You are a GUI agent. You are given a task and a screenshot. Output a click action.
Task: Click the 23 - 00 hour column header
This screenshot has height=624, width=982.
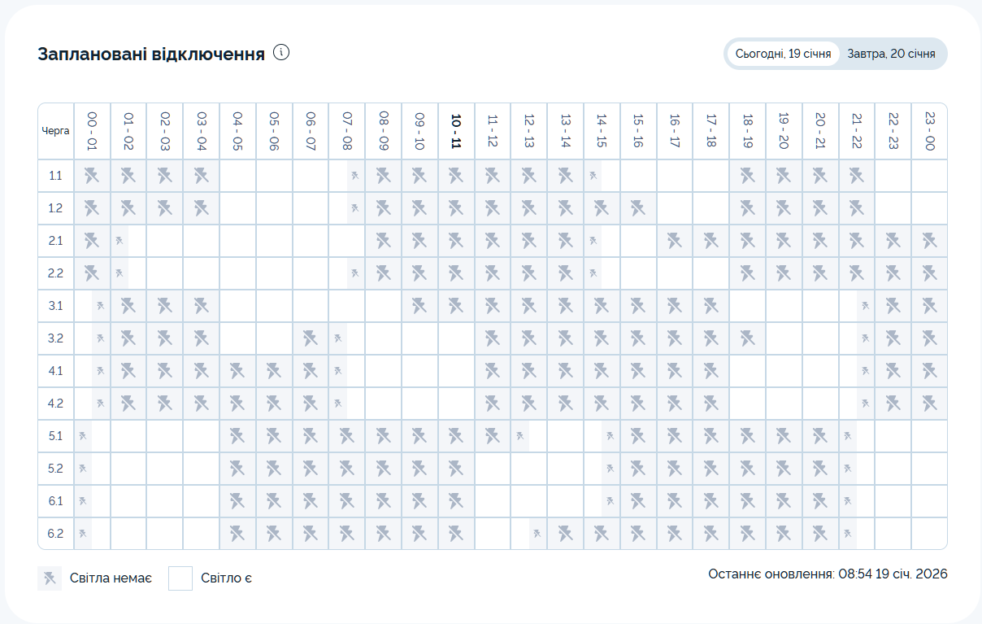929,131
